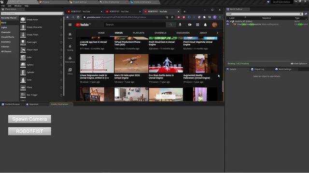Click browser back arrow
The width and height of the screenshot is (309, 173).
click(68, 17)
